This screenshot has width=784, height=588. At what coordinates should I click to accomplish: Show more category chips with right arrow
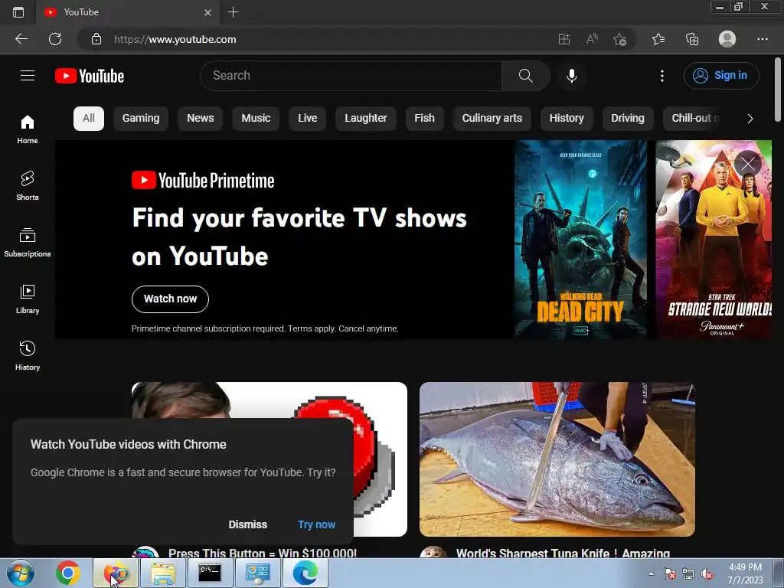pyautogui.click(x=750, y=119)
